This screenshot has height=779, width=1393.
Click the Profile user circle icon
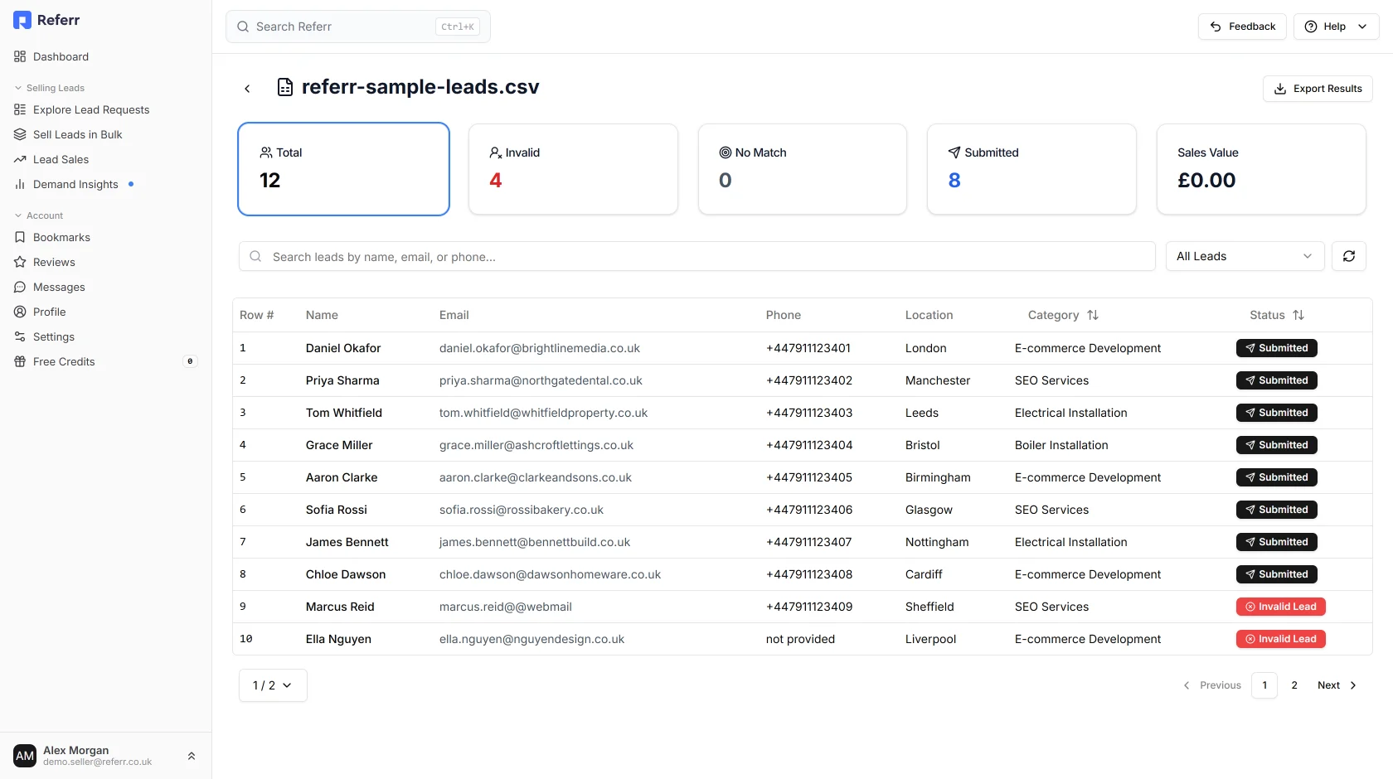(x=20, y=312)
